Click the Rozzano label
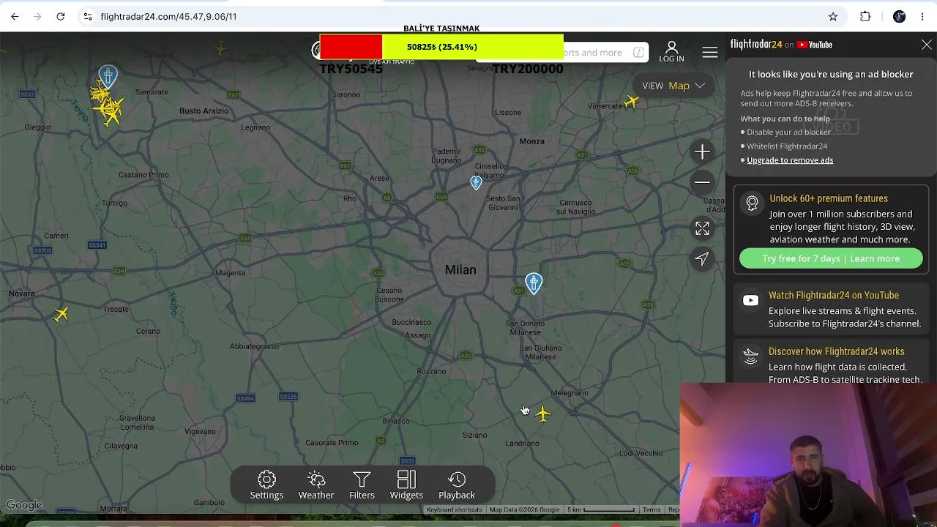 (431, 371)
